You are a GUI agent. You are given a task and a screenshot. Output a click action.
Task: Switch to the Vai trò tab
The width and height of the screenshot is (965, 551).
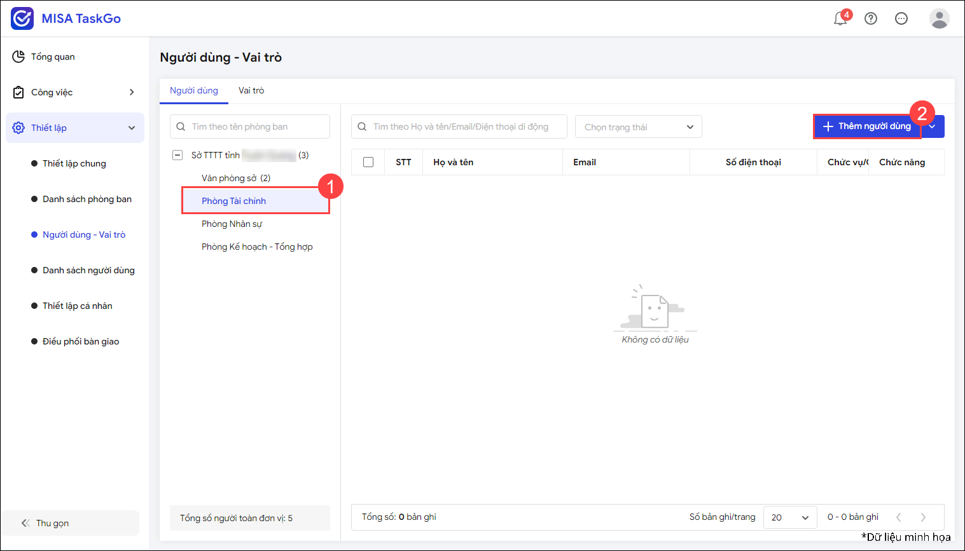pos(251,90)
